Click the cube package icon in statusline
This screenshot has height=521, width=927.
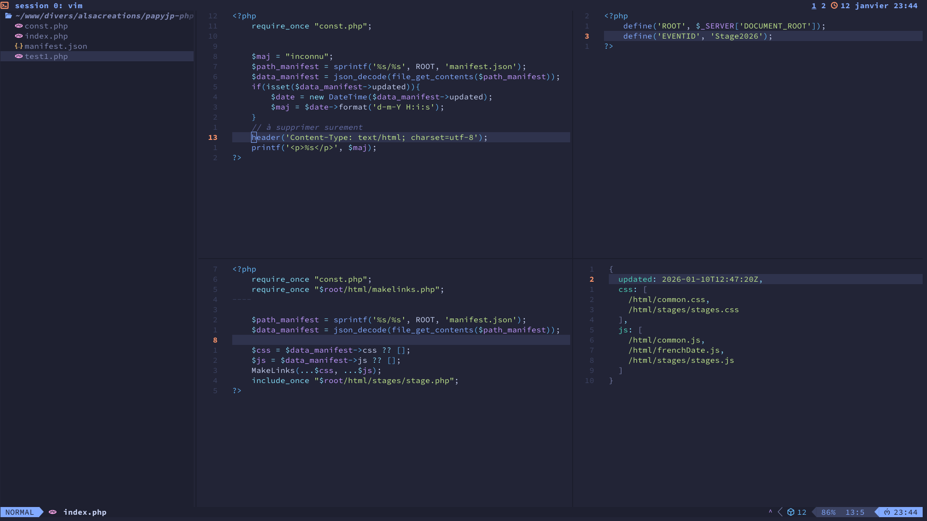pos(791,512)
